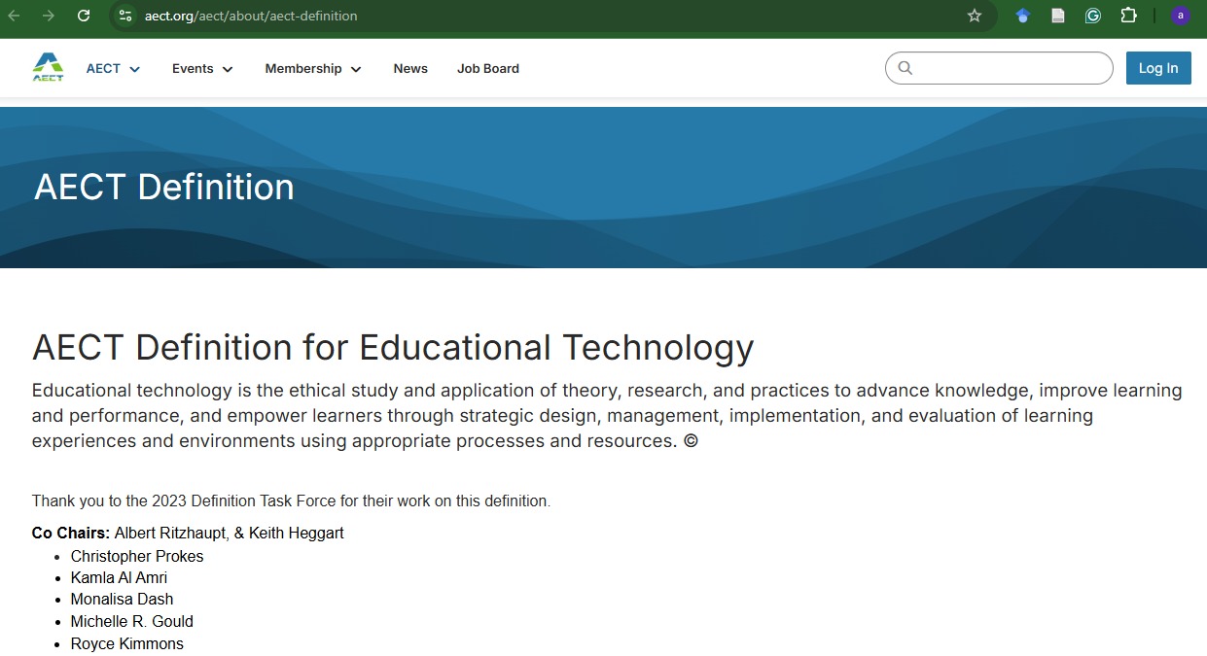1207x656 pixels.
Task: Open site information icon in address bar
Action: point(124,16)
